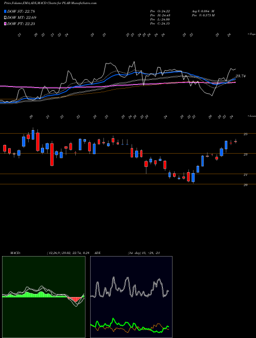Click the blue DOW ST legend swatch

pyautogui.click(x=5, y=11)
